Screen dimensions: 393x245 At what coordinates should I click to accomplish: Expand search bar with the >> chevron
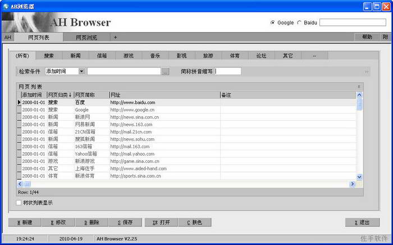click(x=367, y=72)
